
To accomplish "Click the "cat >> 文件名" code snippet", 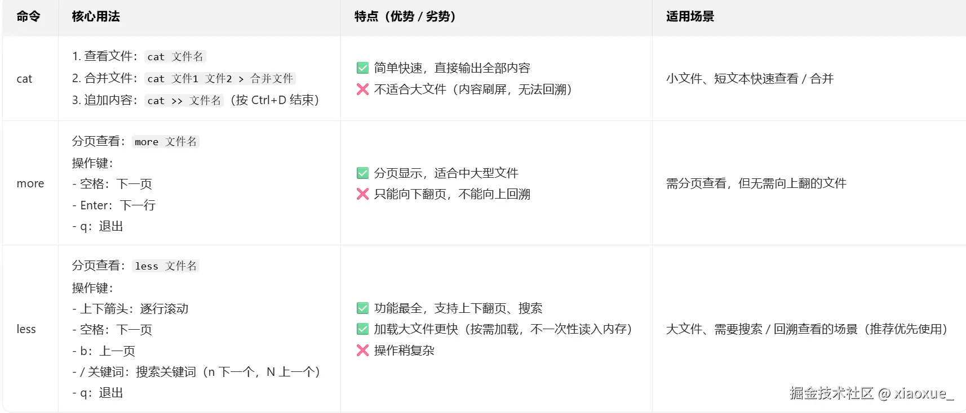I will (184, 100).
